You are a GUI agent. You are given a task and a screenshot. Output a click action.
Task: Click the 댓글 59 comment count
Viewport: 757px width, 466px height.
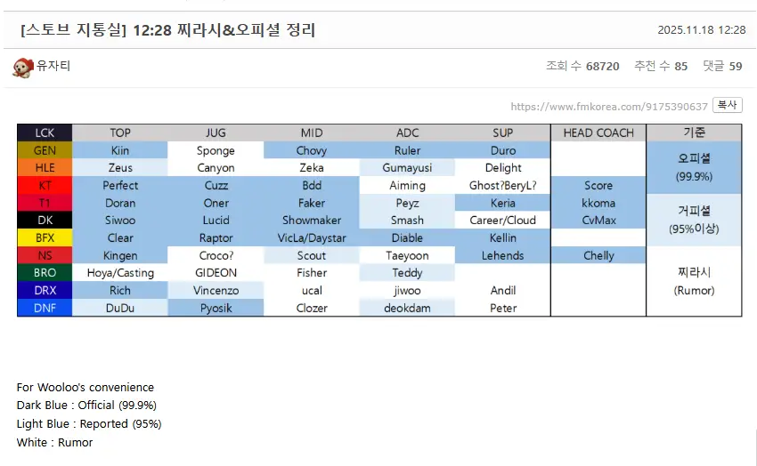pos(722,67)
